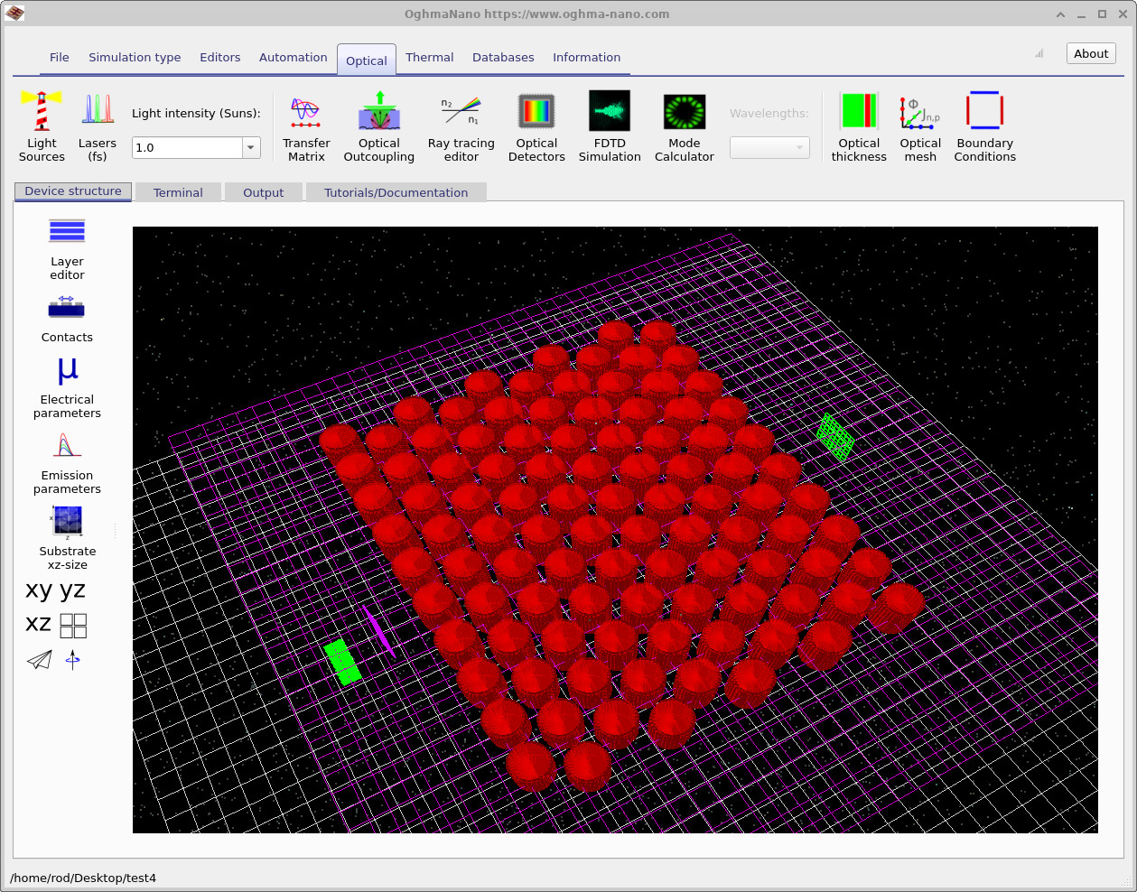Click the paper plane fly-through icon
This screenshot has width=1137, height=892.
pos(39,660)
